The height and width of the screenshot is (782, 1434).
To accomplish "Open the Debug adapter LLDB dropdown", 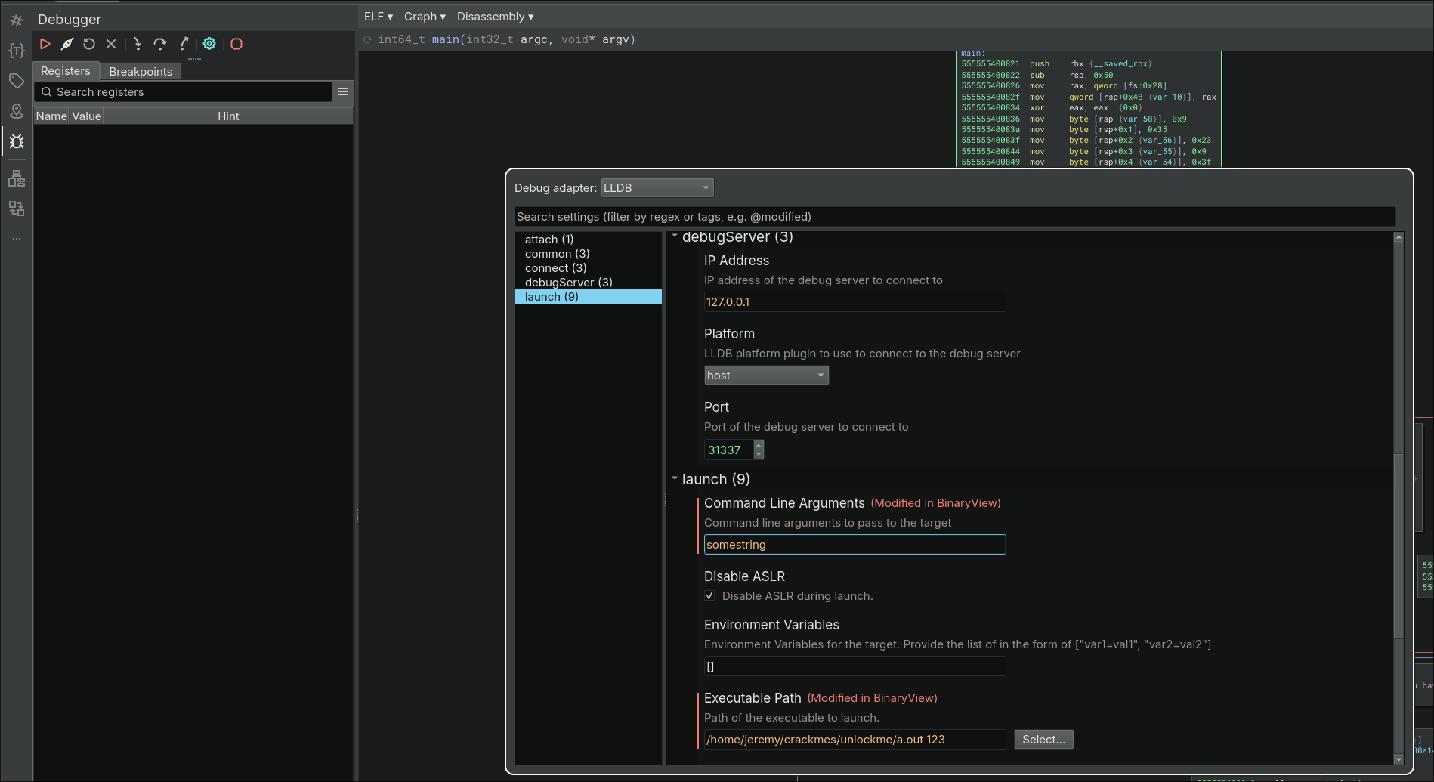I will click(x=657, y=188).
